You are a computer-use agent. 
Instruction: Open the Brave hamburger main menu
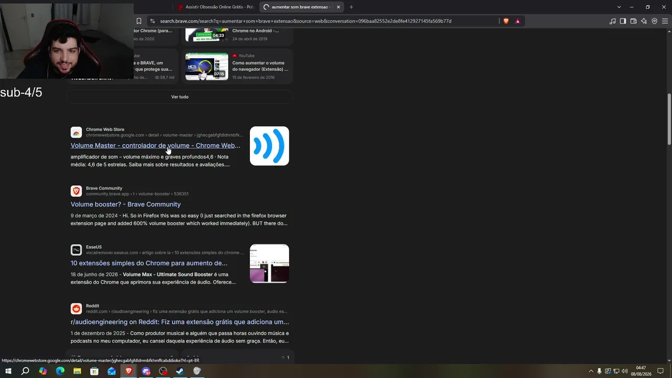point(665,21)
